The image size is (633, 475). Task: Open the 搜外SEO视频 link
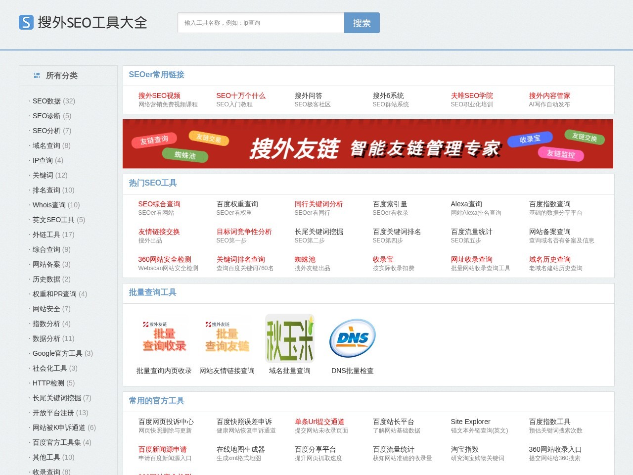coord(159,95)
